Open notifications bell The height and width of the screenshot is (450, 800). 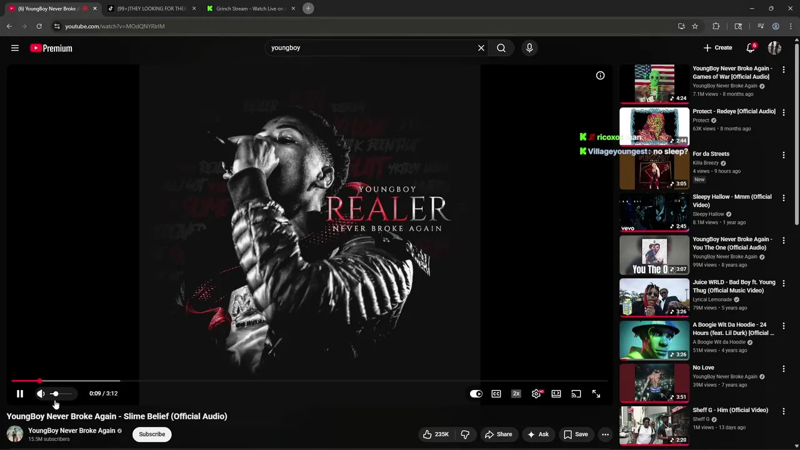point(751,48)
